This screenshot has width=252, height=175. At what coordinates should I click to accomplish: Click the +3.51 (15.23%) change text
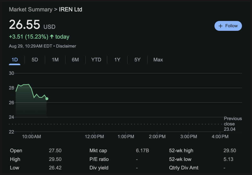pos(29,37)
